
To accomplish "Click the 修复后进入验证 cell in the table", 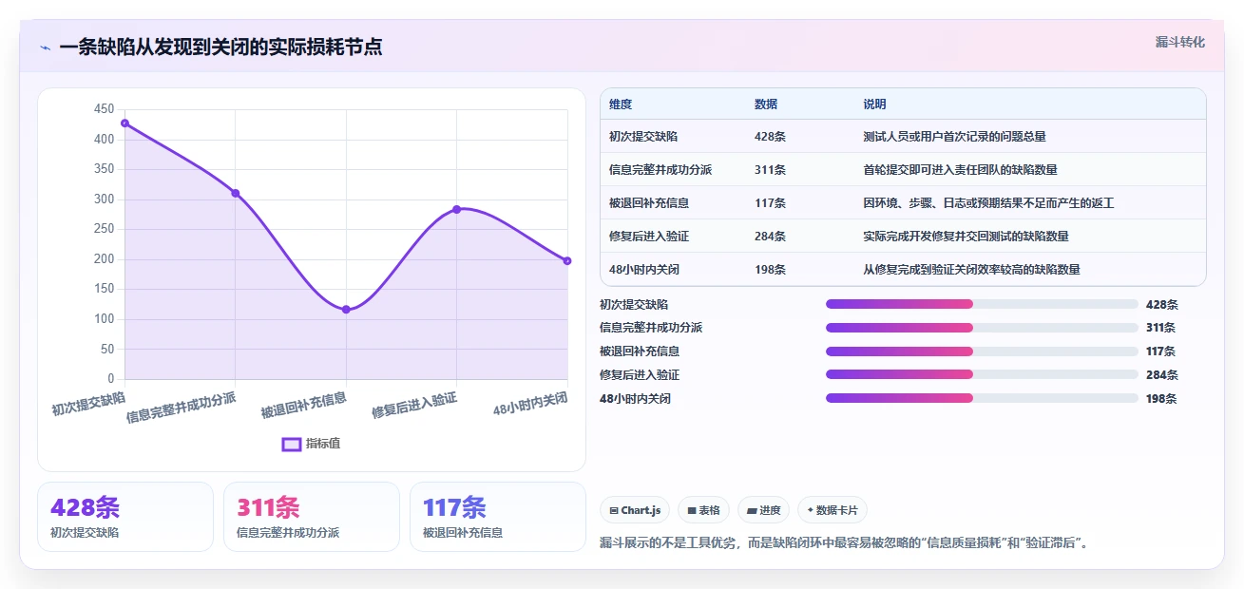I will [x=649, y=237].
